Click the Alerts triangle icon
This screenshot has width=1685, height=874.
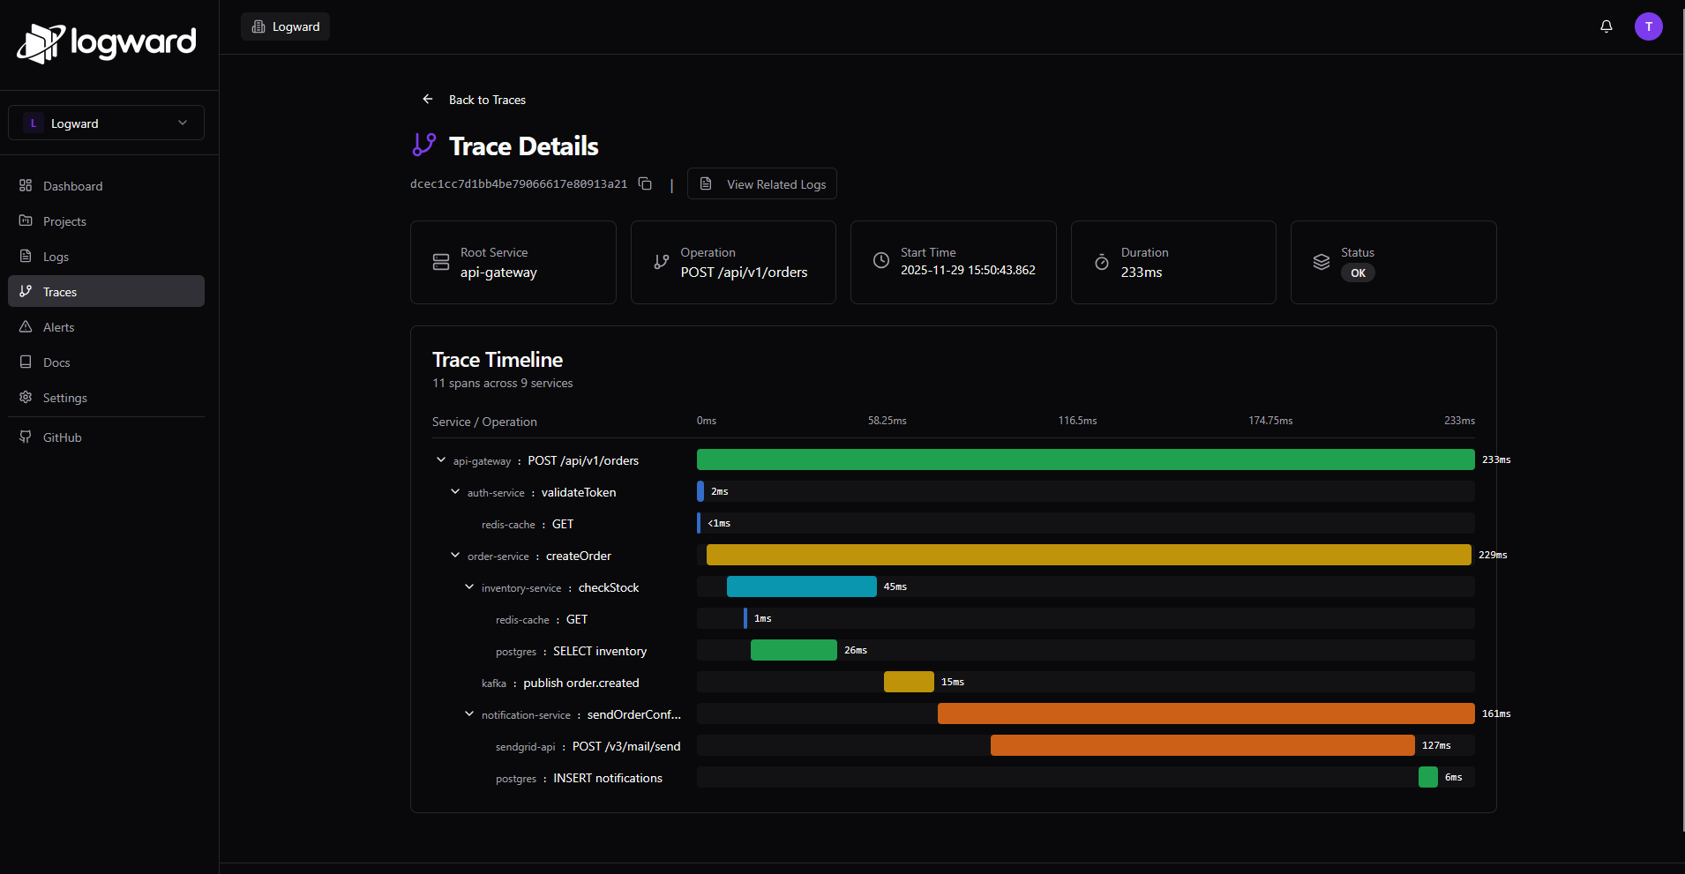[26, 326]
